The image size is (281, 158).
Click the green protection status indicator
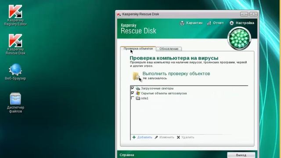click(x=239, y=39)
